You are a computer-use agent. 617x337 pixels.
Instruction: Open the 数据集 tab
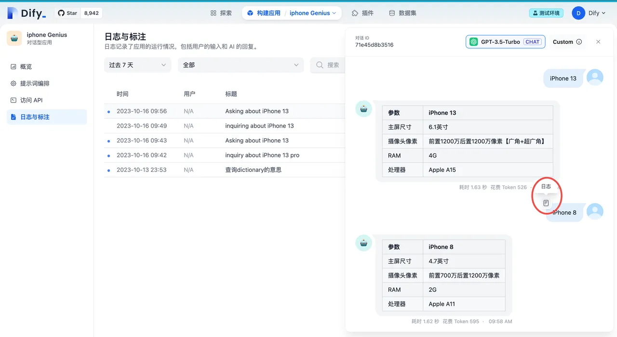point(402,13)
